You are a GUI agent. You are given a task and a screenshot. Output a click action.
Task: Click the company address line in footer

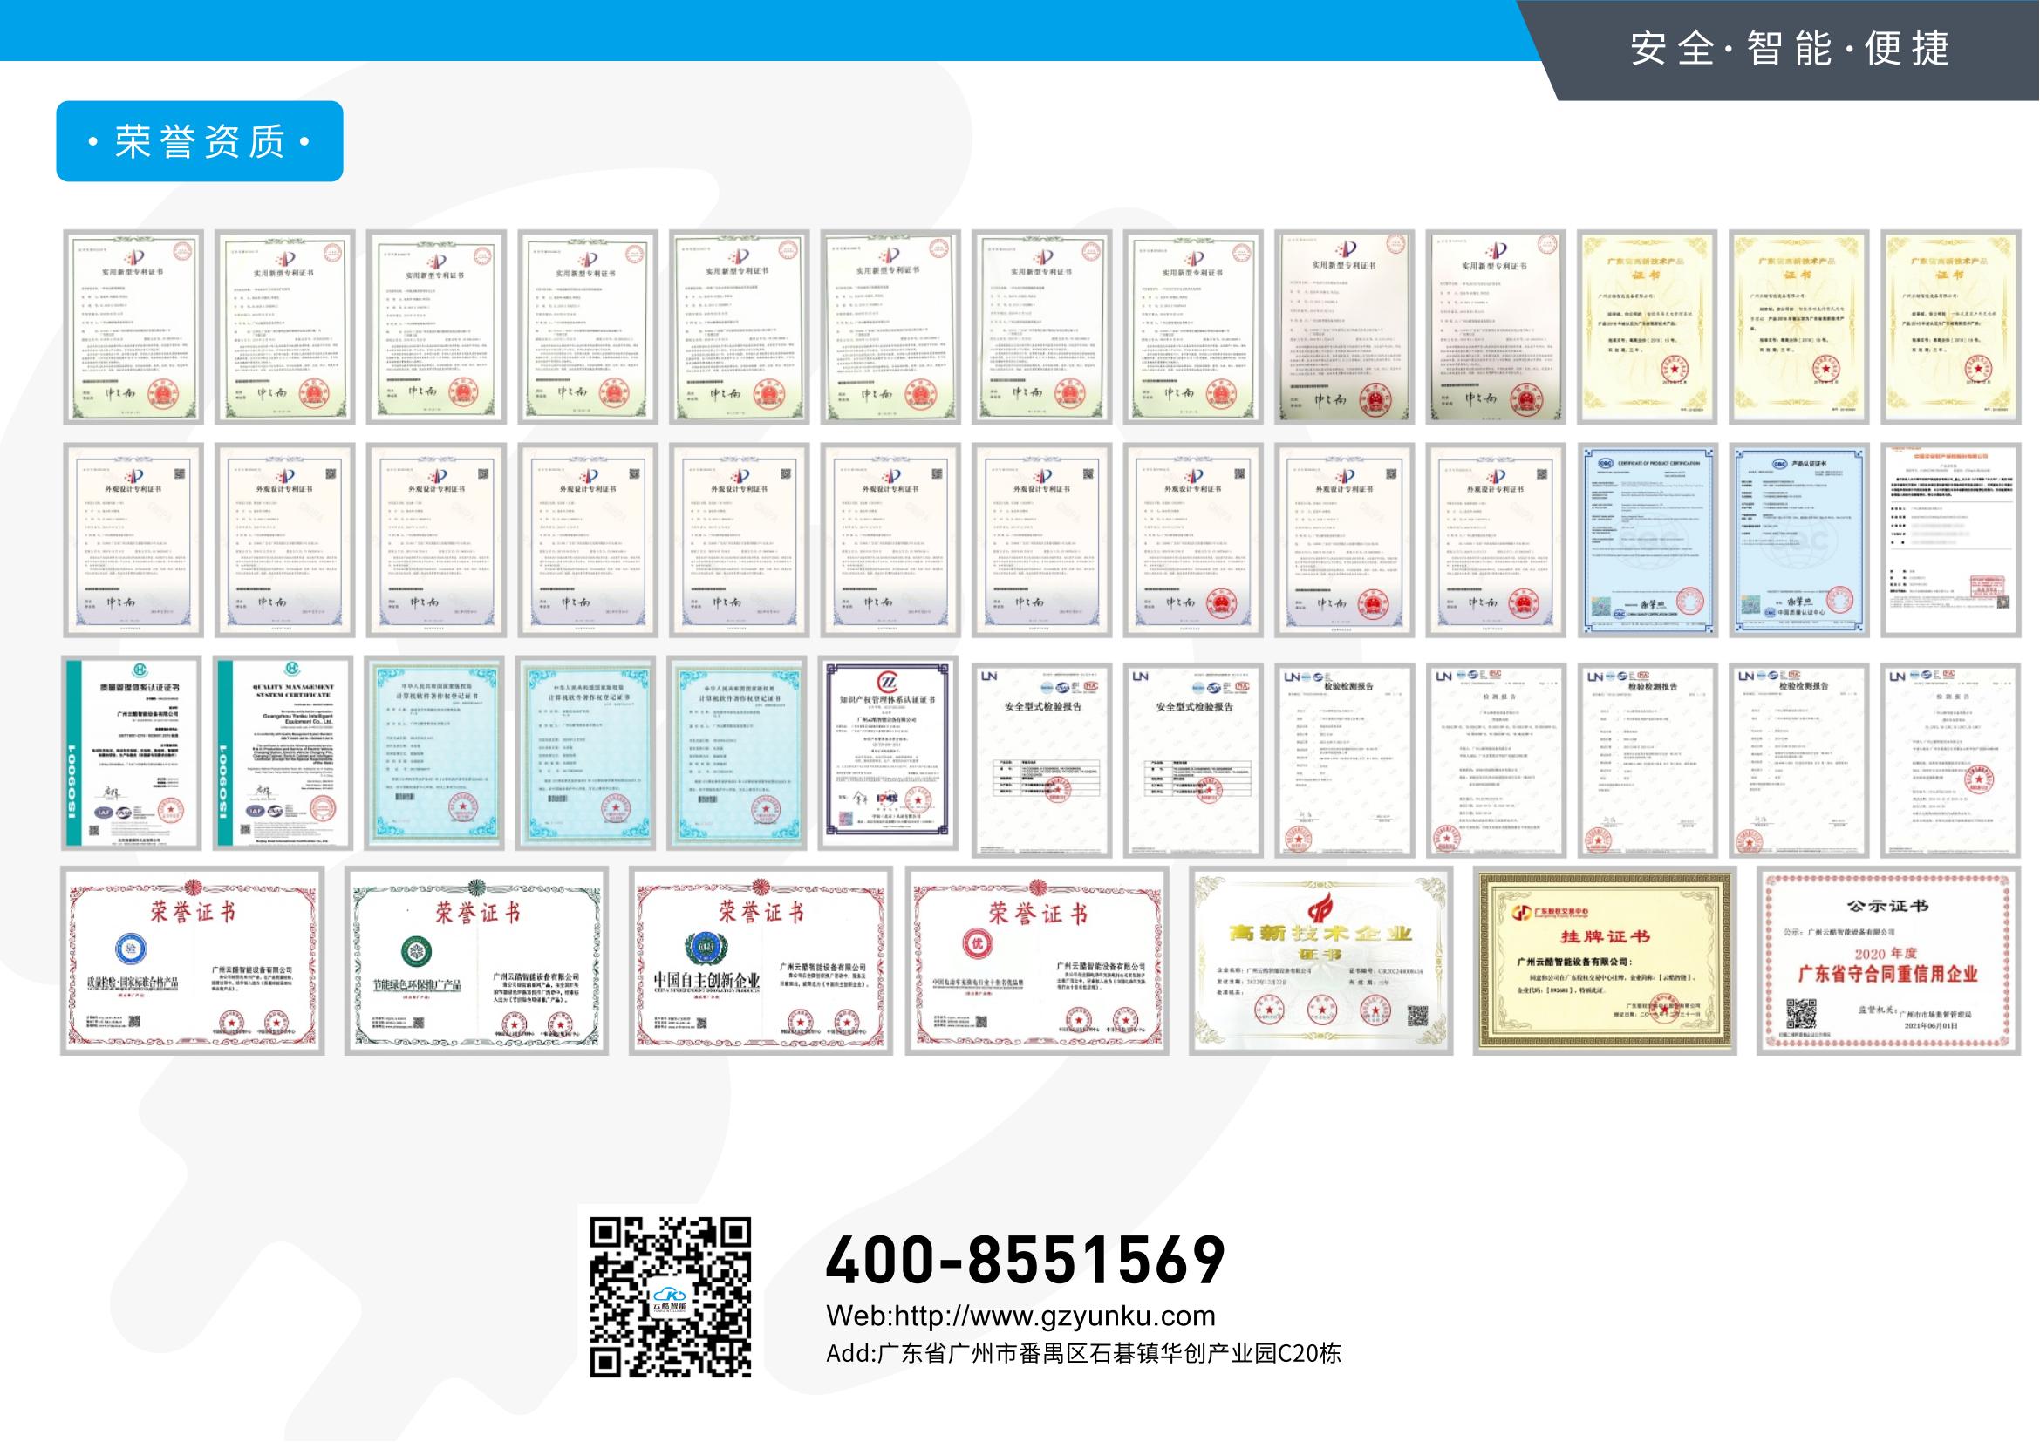[x=1083, y=1353]
